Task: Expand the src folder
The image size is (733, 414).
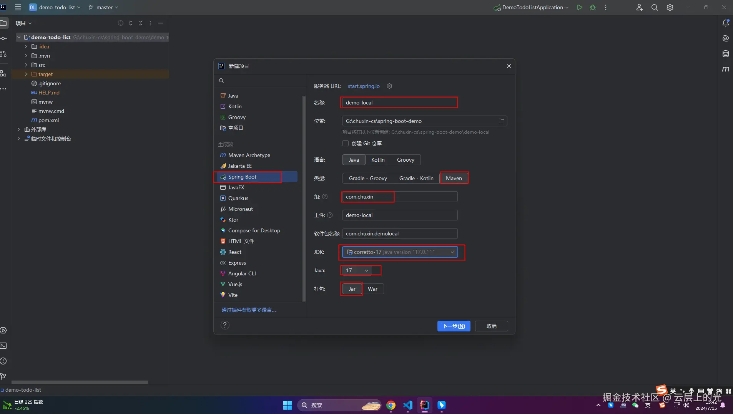Action: click(26, 65)
